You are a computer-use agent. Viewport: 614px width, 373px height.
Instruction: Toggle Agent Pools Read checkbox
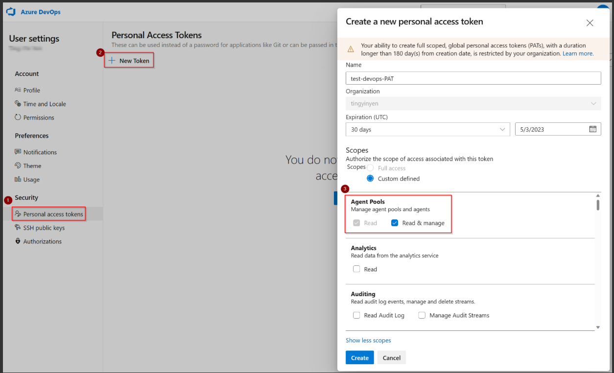coord(356,223)
